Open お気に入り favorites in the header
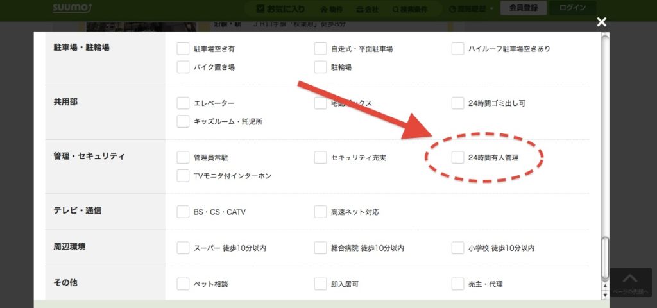The height and width of the screenshot is (308, 657). click(x=280, y=9)
